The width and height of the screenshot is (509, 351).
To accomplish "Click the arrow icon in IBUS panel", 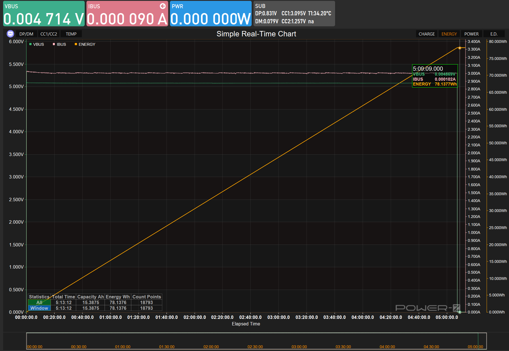I will (163, 6).
